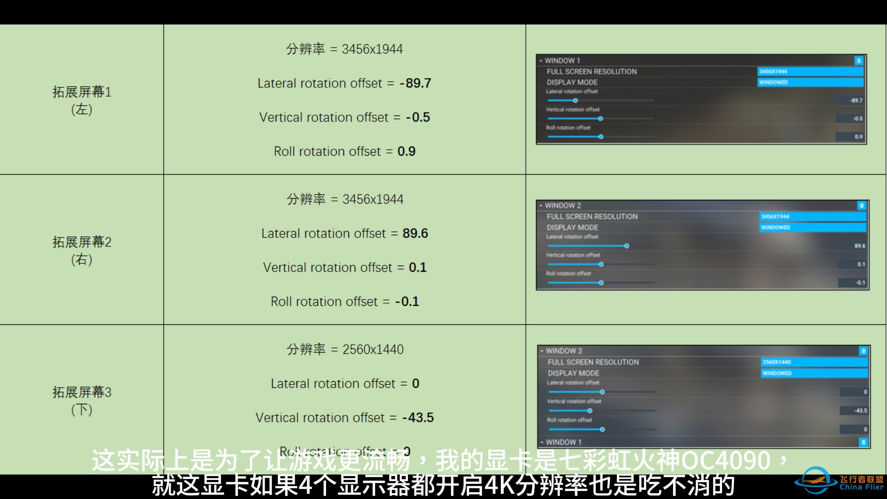Click the table cell labeled 拓展屏幕3 (下)
The image size is (887, 499).
point(82,400)
